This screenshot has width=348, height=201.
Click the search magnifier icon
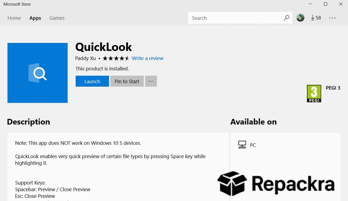[286, 18]
